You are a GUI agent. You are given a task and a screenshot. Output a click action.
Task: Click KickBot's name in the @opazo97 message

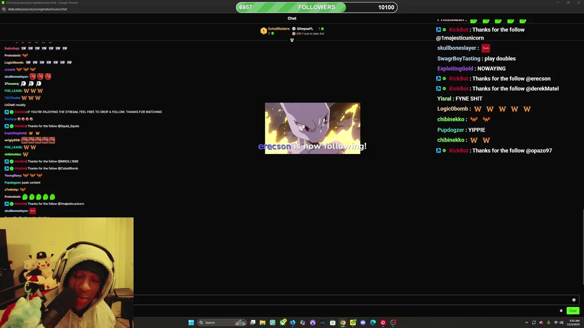click(x=459, y=150)
